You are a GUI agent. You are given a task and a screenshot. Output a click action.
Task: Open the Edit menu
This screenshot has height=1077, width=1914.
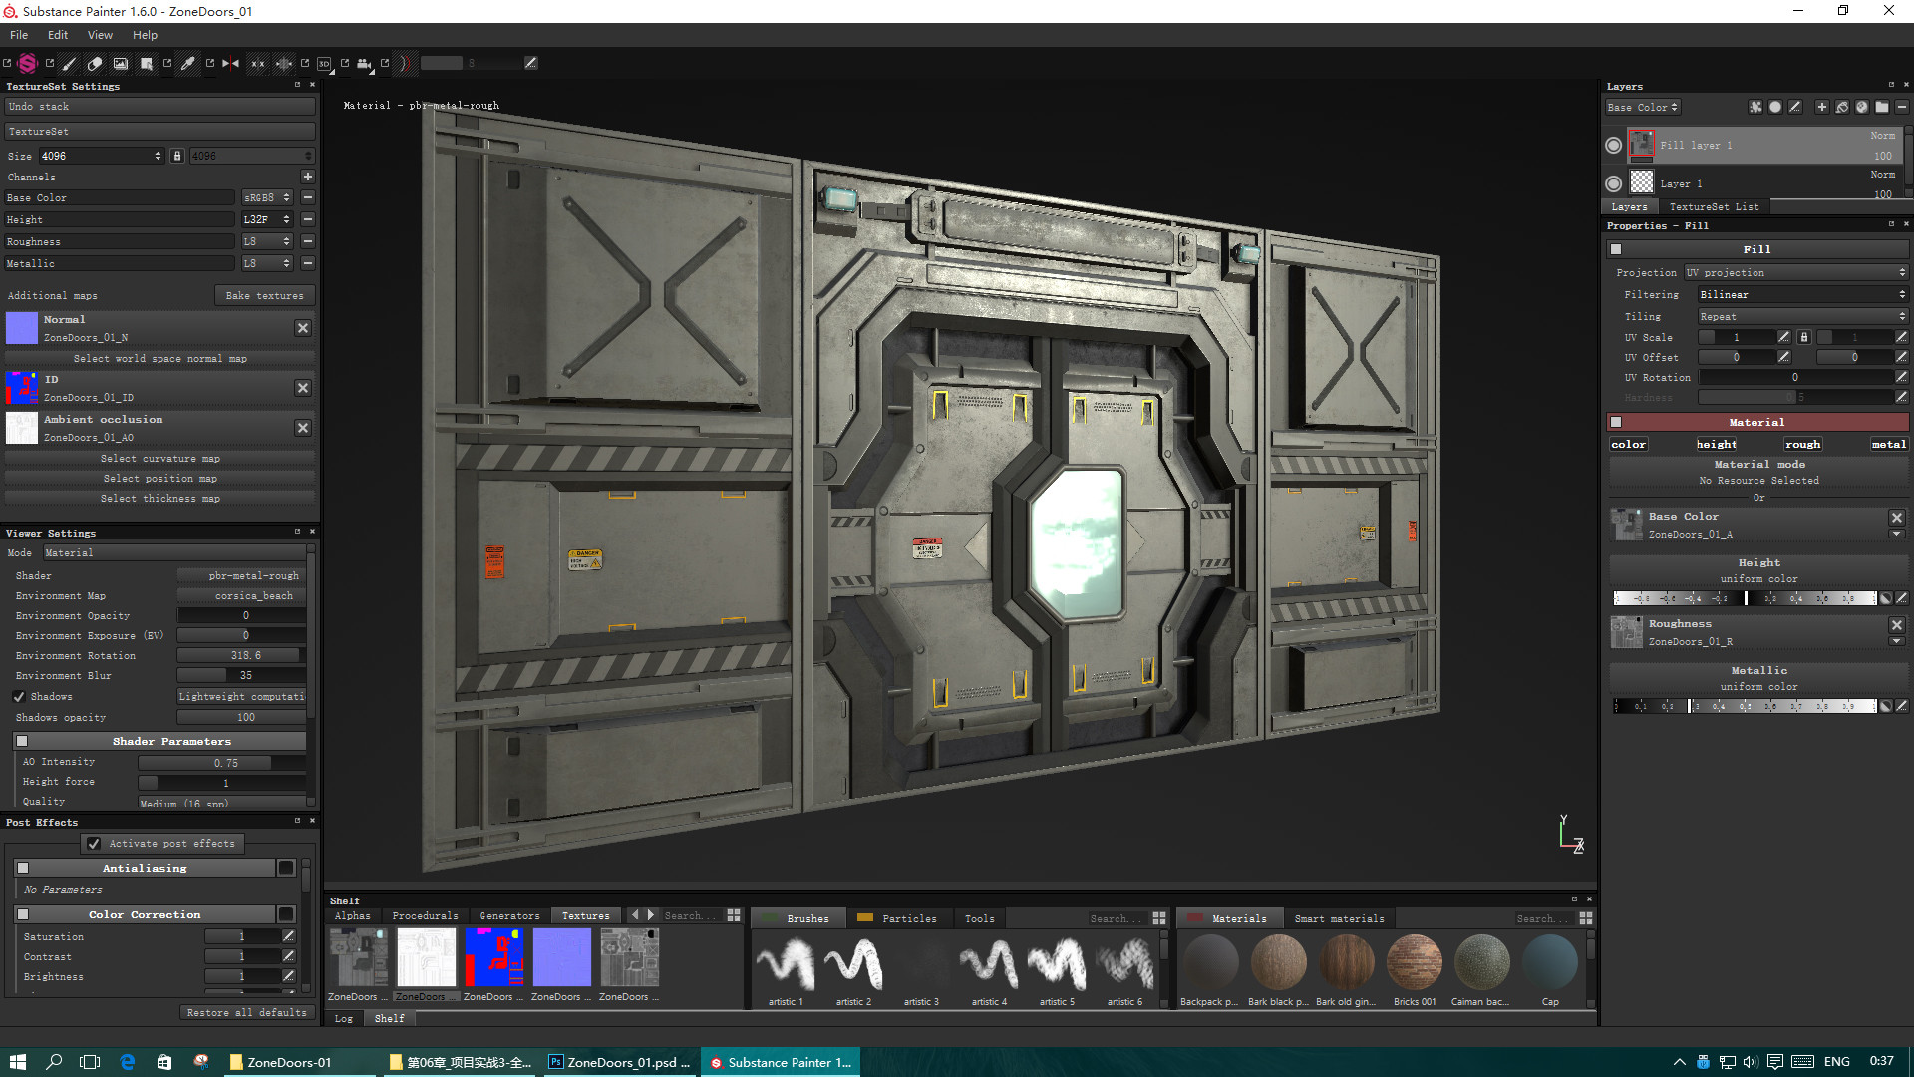(57, 34)
